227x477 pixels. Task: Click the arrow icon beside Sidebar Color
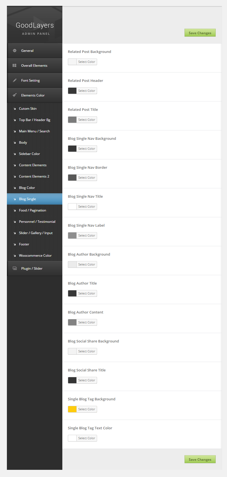[15, 154]
